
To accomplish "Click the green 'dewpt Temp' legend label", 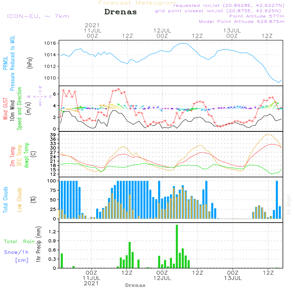I will pos(27,155).
